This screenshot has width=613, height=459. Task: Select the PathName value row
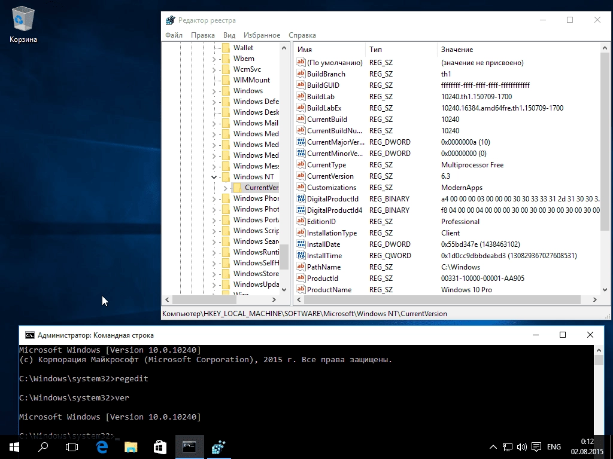click(448, 267)
